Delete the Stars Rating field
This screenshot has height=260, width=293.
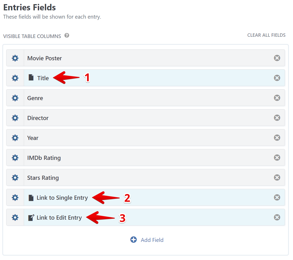(277, 177)
